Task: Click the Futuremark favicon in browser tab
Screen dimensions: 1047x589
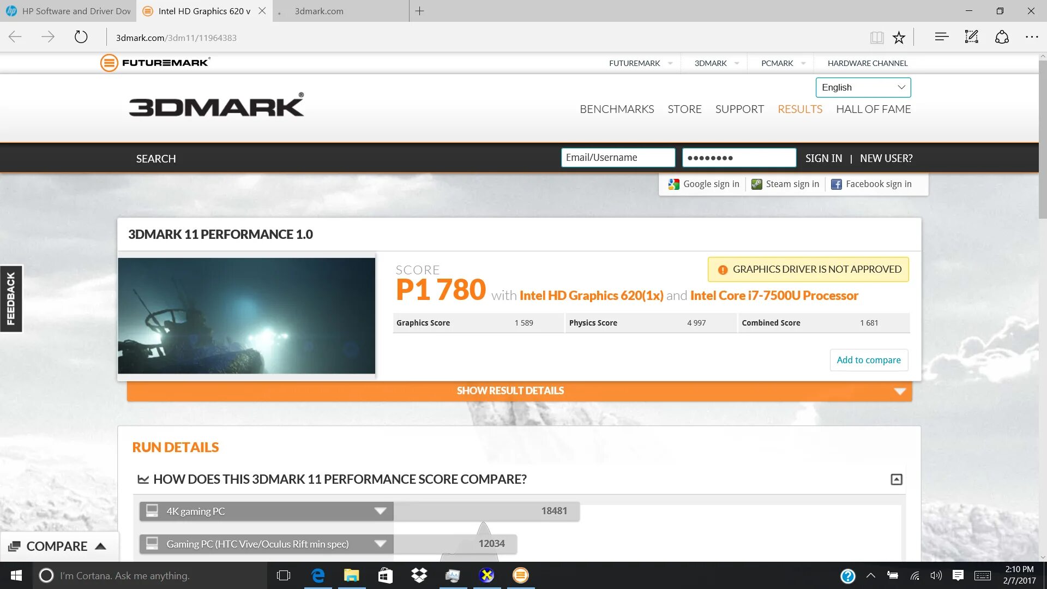Action: click(149, 11)
